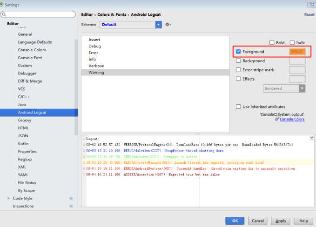316x227 pixels.
Task: Select YAML in sidebar
Action: point(23,175)
